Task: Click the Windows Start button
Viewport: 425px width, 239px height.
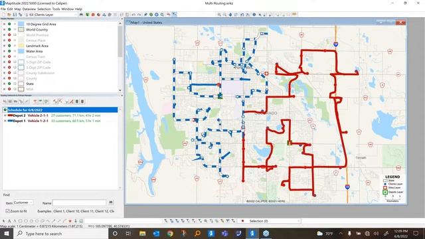Action: pos(6,233)
